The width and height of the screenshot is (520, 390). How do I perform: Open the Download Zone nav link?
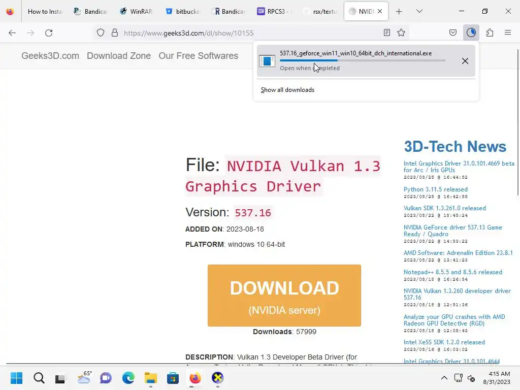pos(119,56)
